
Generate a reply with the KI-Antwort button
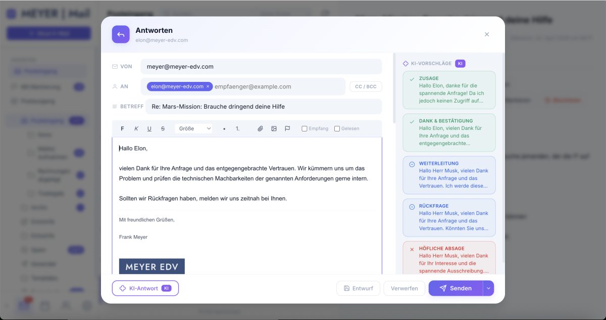[x=145, y=288]
